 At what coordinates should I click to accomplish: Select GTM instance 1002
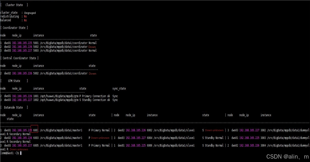point(36,100)
